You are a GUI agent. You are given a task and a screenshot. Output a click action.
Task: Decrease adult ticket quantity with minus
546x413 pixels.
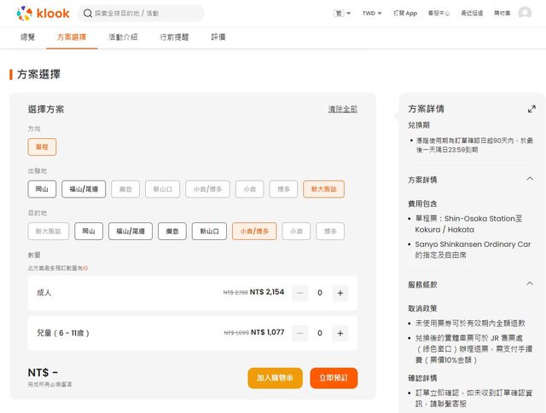[x=300, y=293]
